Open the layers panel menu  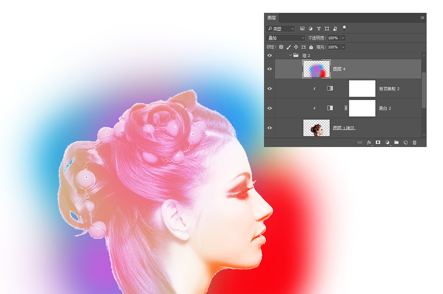422,18
